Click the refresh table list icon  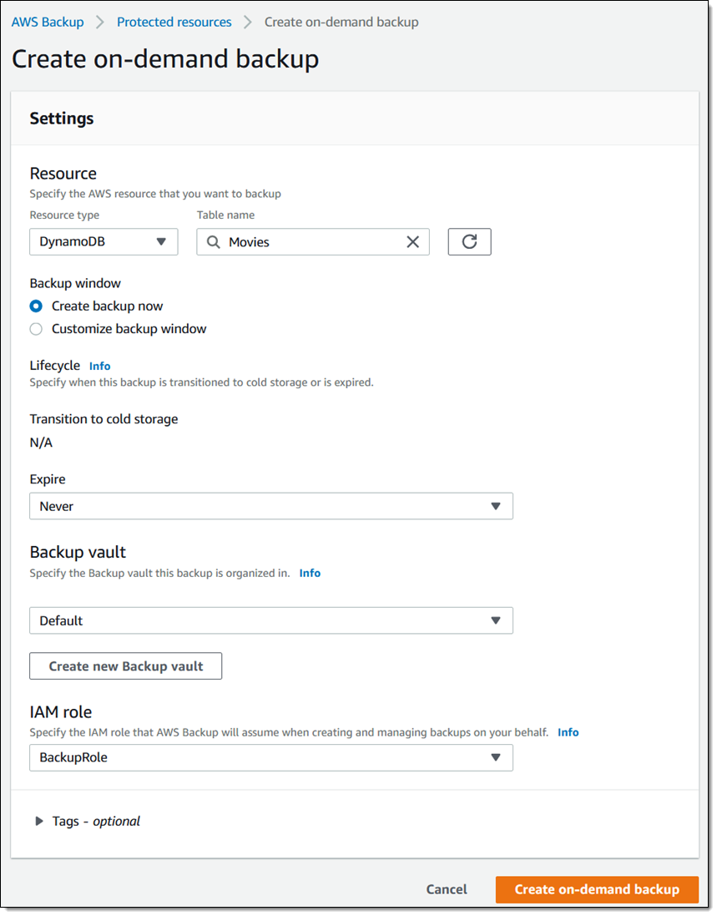pyautogui.click(x=469, y=242)
